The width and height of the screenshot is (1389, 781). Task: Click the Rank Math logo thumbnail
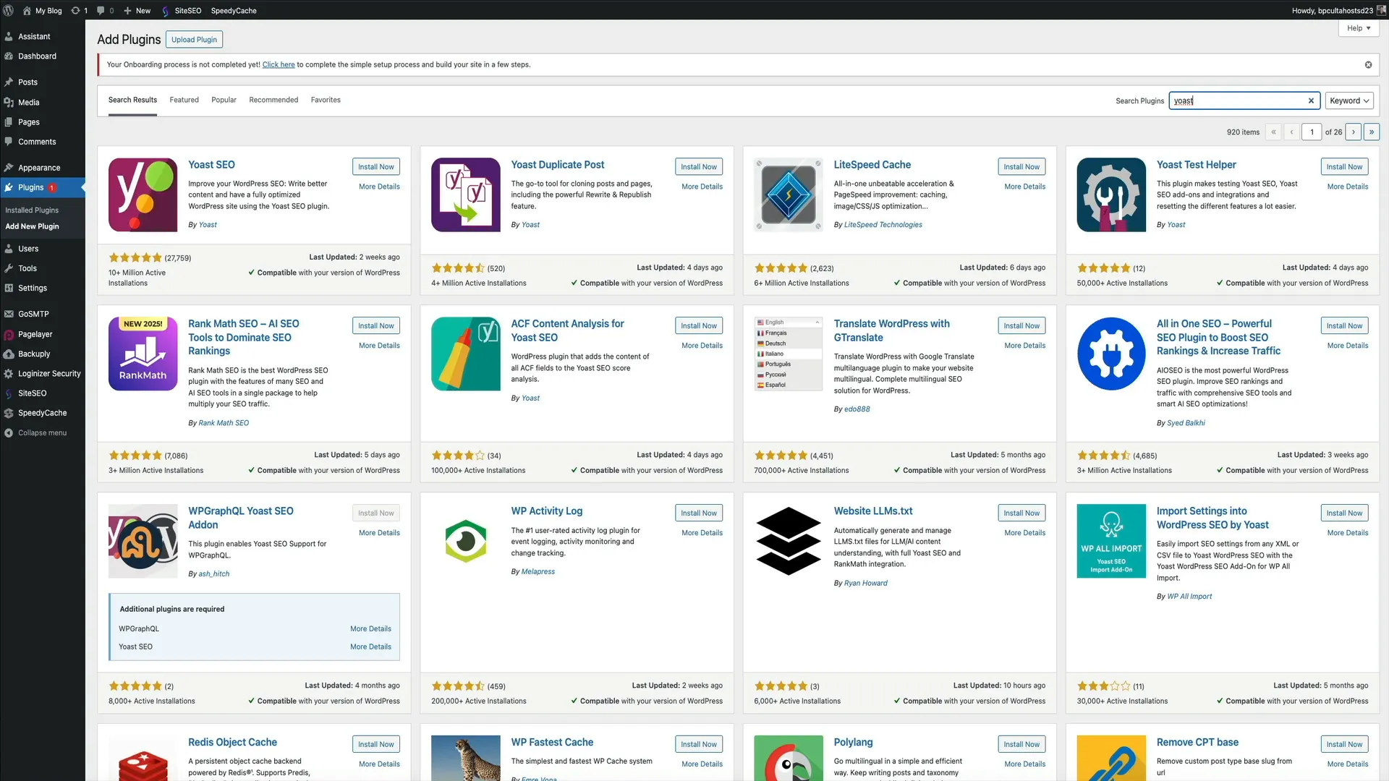143,354
